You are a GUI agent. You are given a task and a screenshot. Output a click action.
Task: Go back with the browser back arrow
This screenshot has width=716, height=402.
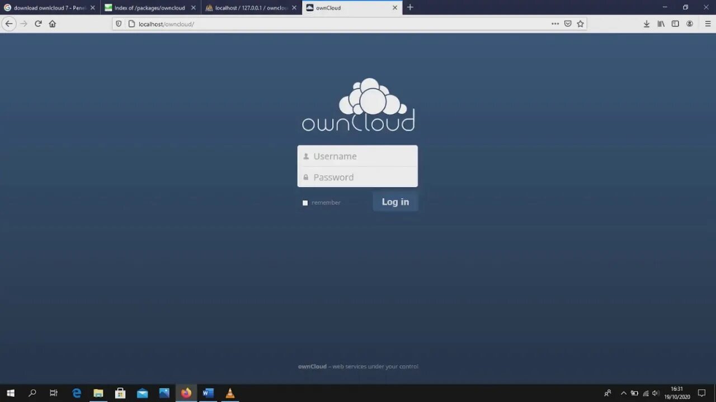click(x=9, y=24)
